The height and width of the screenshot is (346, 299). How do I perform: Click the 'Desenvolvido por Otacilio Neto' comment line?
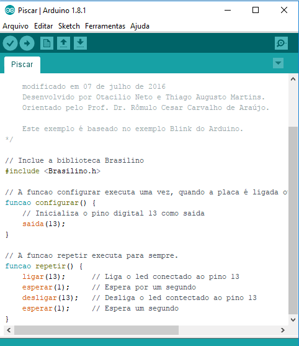tap(143, 98)
